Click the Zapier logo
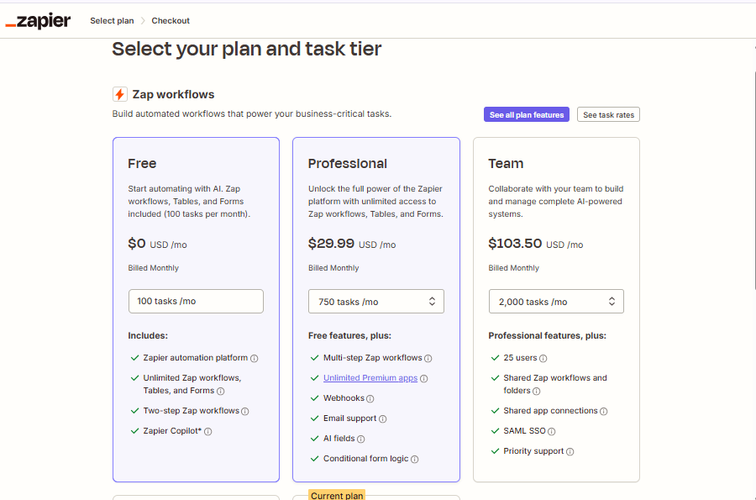The width and height of the screenshot is (756, 500). [38, 21]
